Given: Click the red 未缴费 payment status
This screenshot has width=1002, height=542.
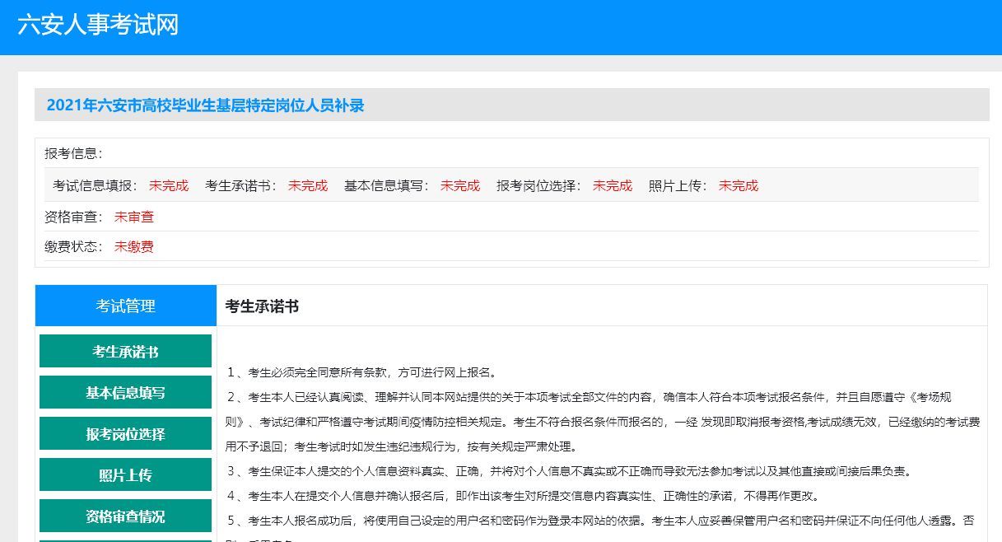Looking at the screenshot, I should point(133,246).
